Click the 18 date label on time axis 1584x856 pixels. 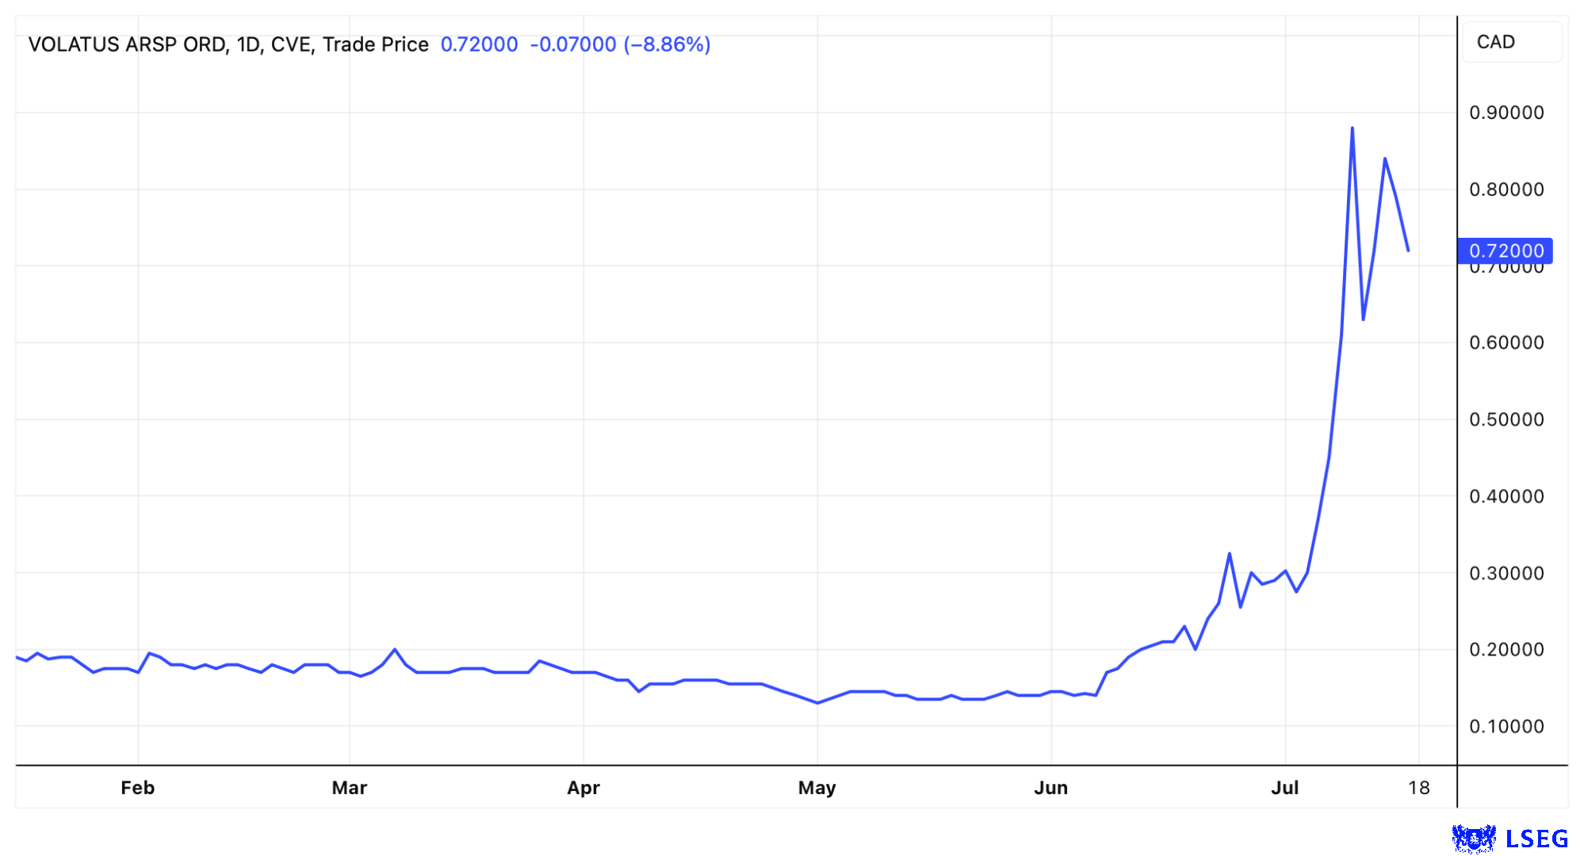point(1418,788)
